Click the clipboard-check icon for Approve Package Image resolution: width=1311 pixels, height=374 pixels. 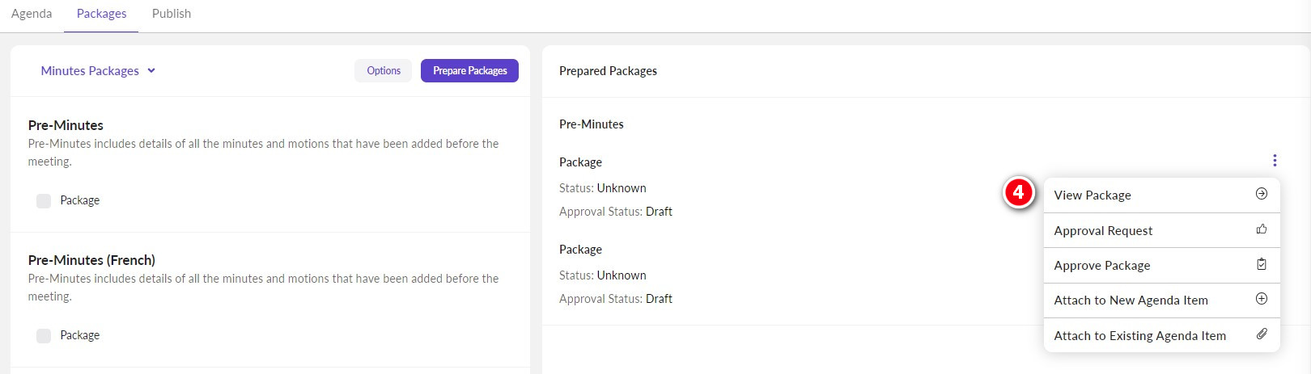[x=1261, y=264]
